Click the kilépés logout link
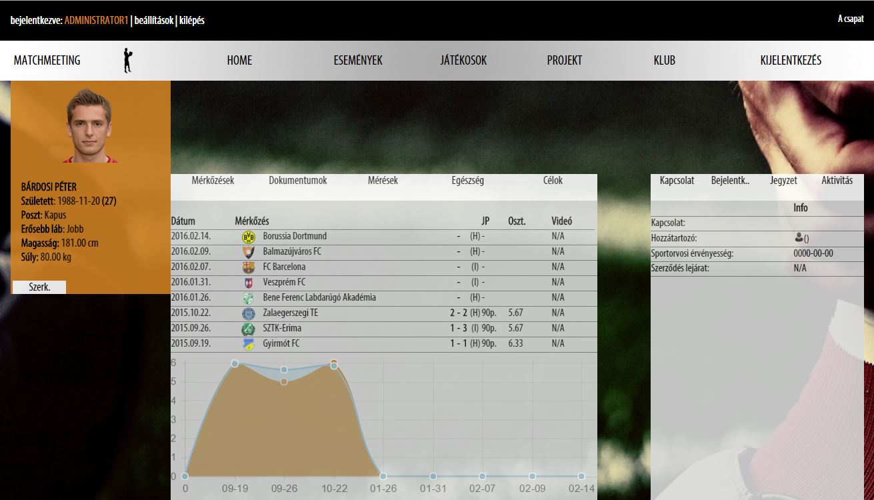Screen dimensions: 874x500 coord(192,21)
